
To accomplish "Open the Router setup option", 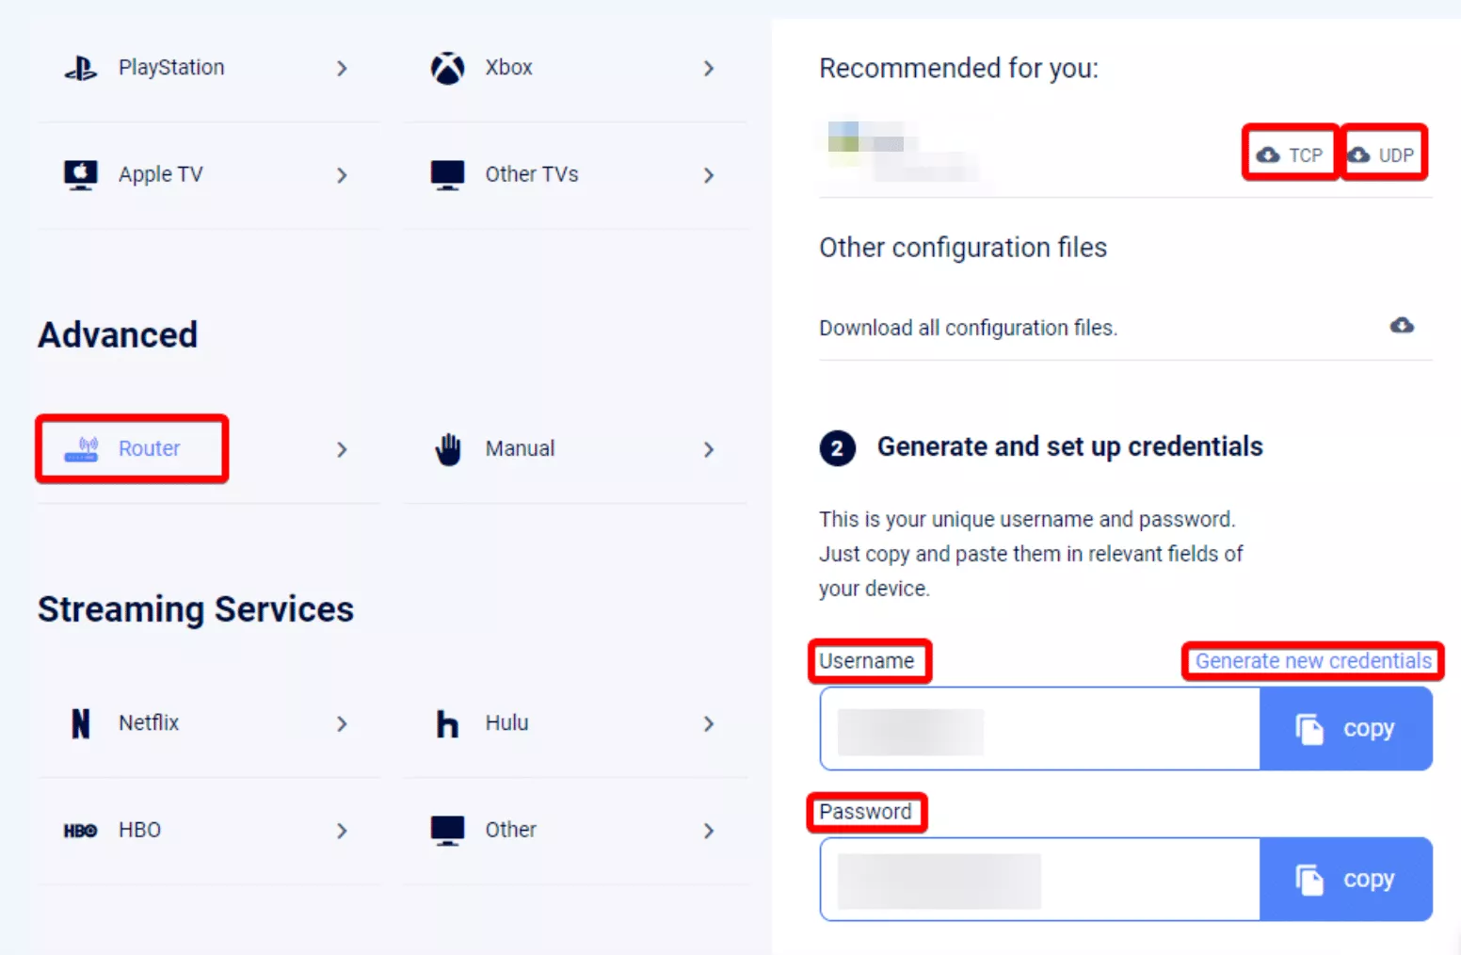I will tap(149, 449).
